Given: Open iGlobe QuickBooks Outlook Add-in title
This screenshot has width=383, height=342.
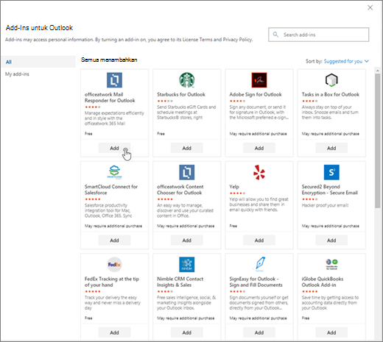Looking at the screenshot, I should click(x=323, y=282).
